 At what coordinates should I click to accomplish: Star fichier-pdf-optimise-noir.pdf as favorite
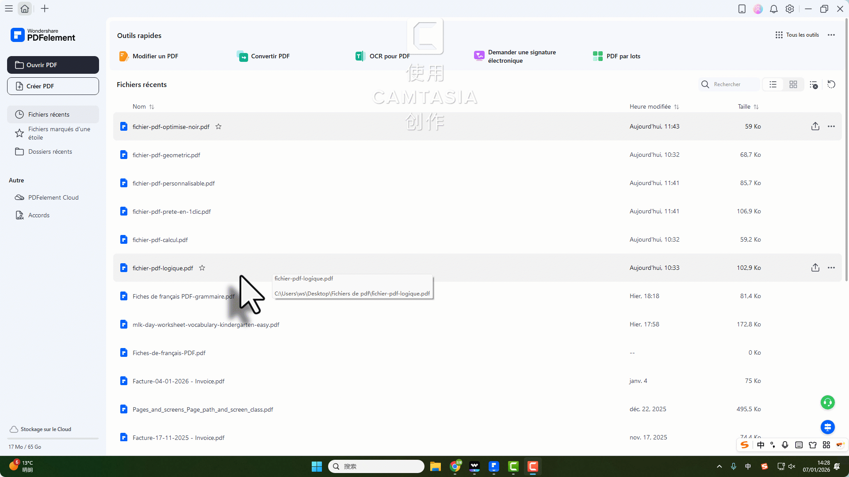click(218, 127)
